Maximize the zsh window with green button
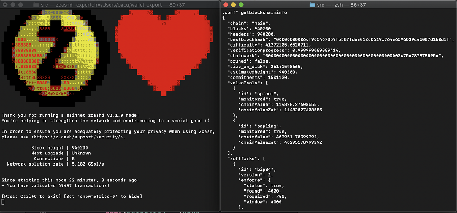This screenshot has width=457, height=213. click(x=241, y=5)
